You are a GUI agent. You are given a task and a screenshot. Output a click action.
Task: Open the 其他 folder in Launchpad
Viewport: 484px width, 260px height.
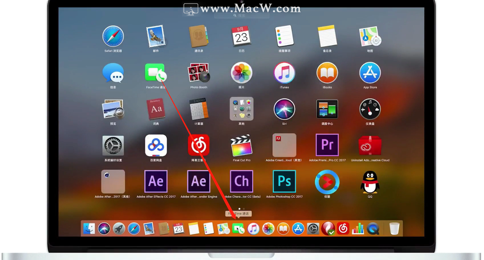point(242,109)
